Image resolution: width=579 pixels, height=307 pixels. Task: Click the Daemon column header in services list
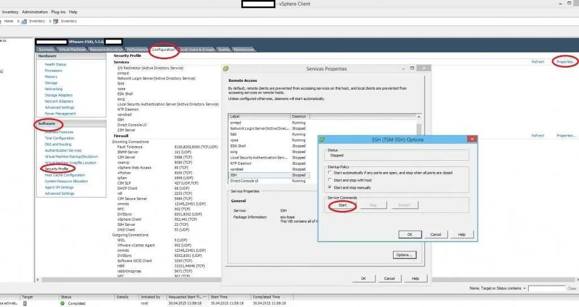coord(300,116)
